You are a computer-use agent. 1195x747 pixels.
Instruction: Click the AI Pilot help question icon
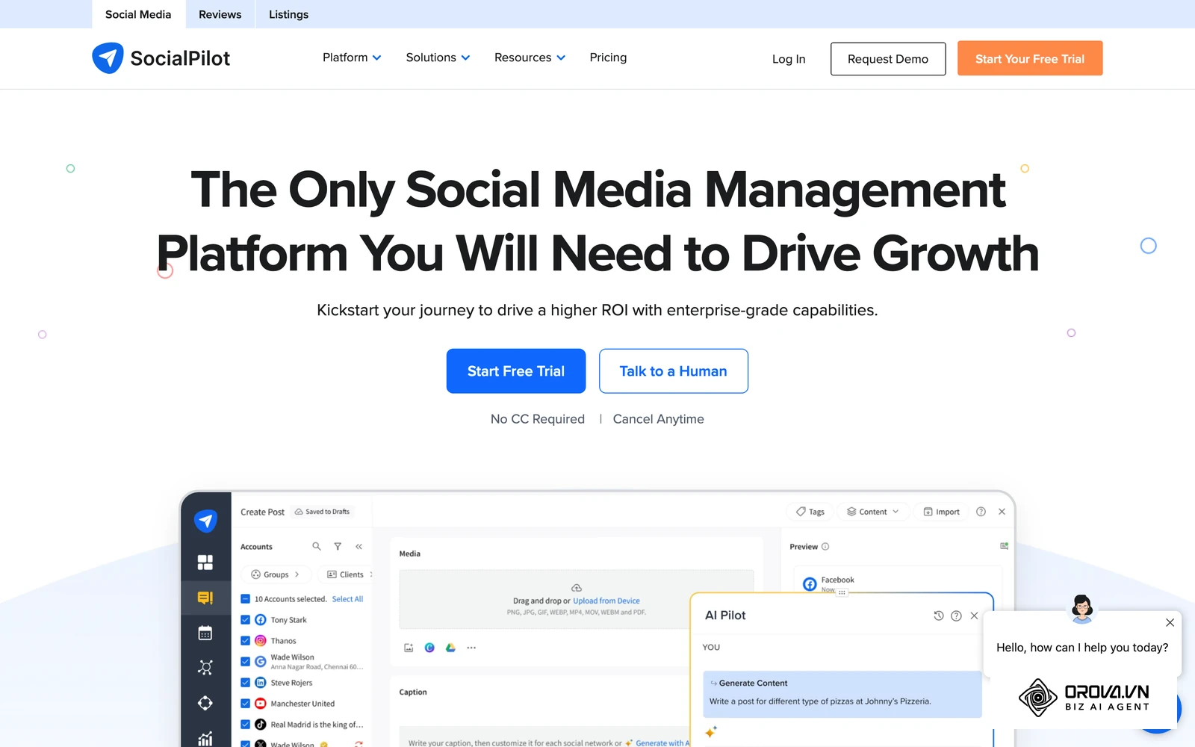coord(956,616)
